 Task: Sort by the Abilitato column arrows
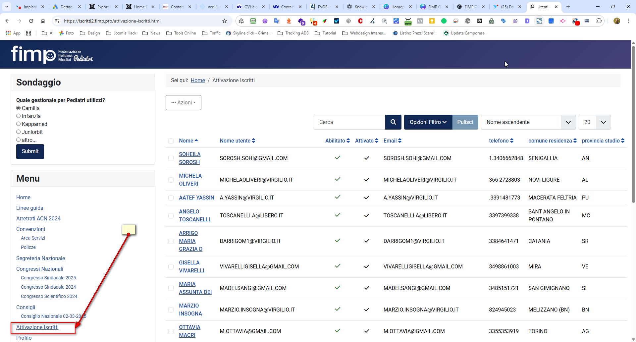coord(348,141)
